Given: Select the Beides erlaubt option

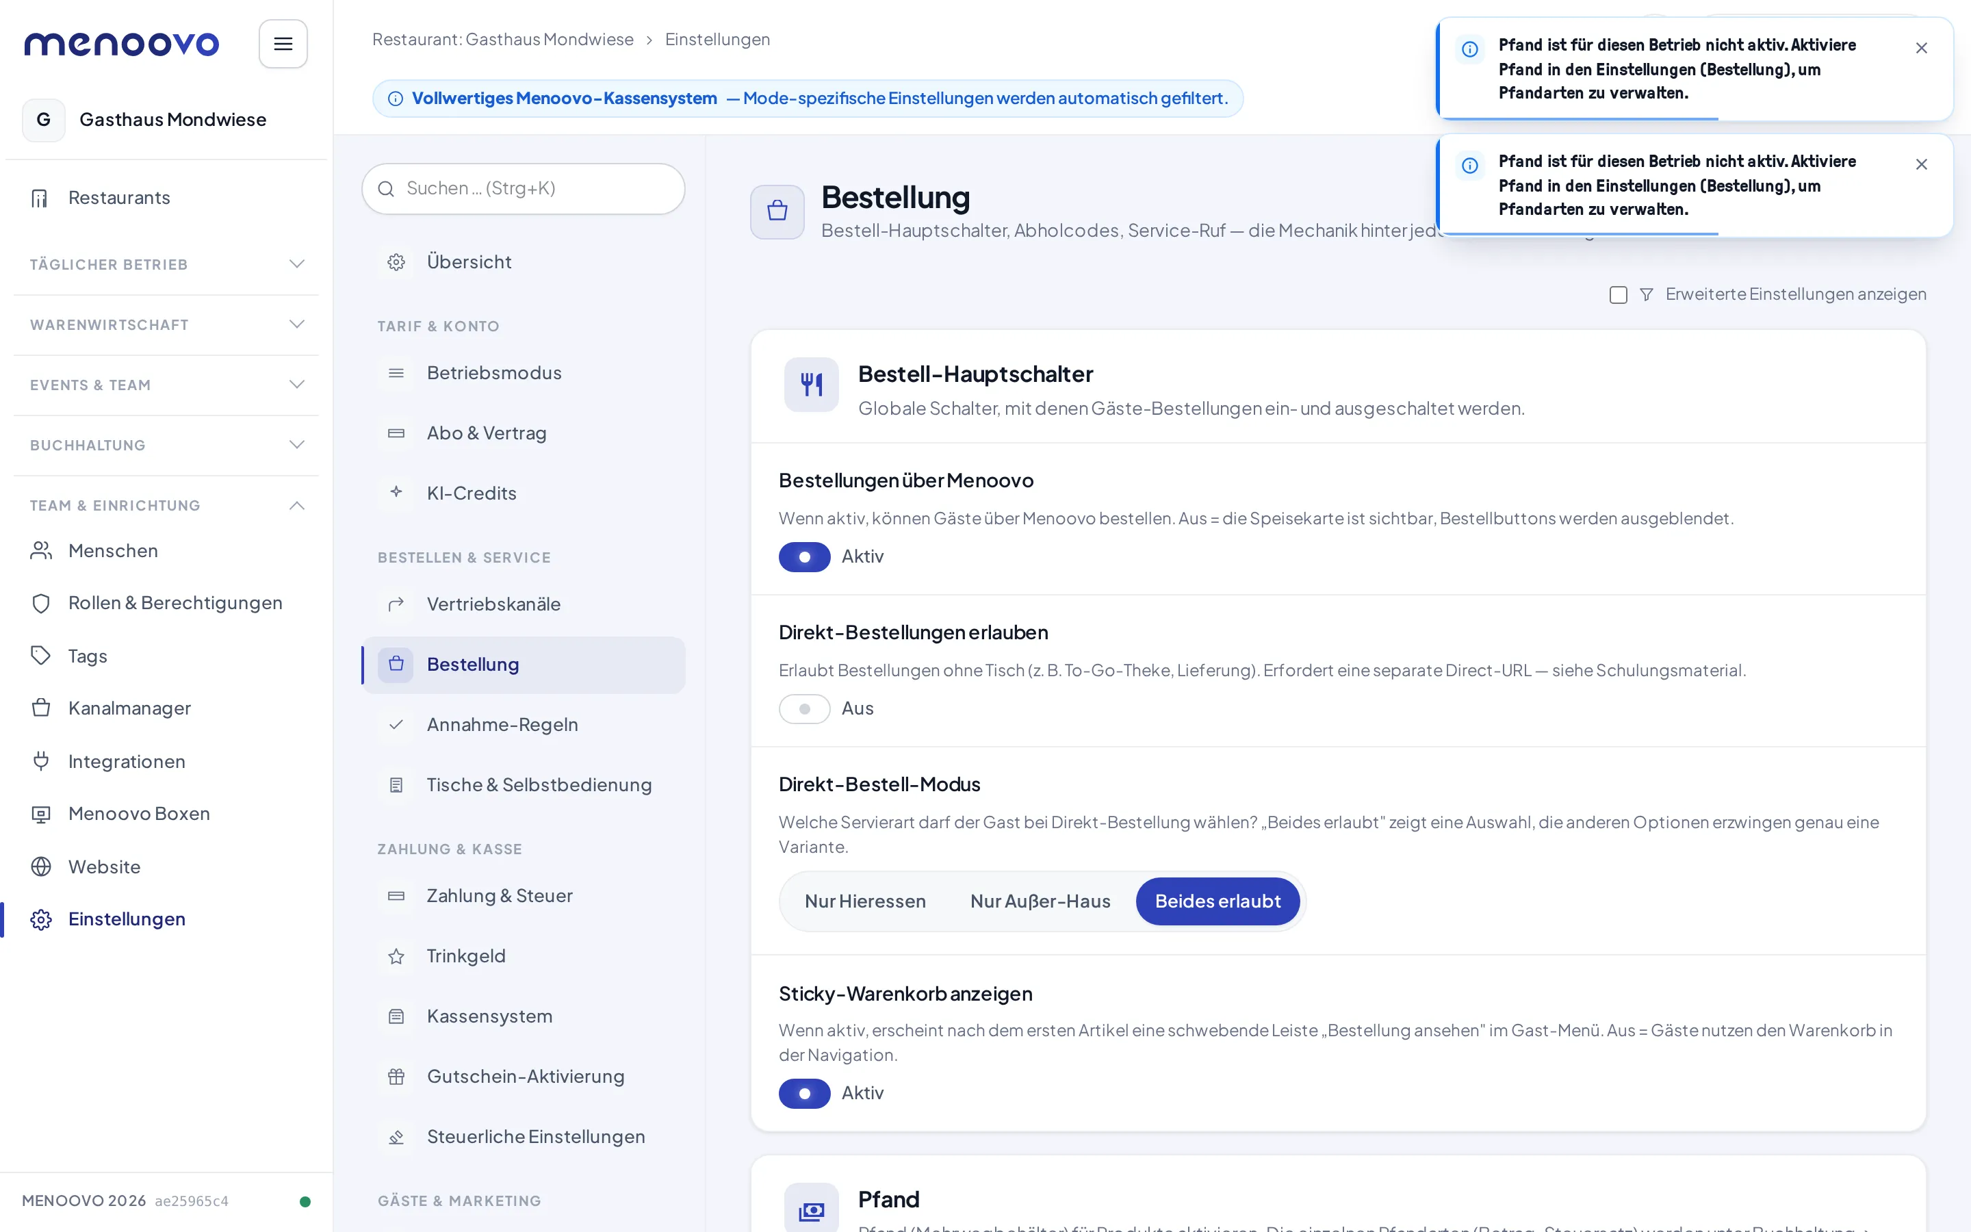Looking at the screenshot, I should (1217, 900).
